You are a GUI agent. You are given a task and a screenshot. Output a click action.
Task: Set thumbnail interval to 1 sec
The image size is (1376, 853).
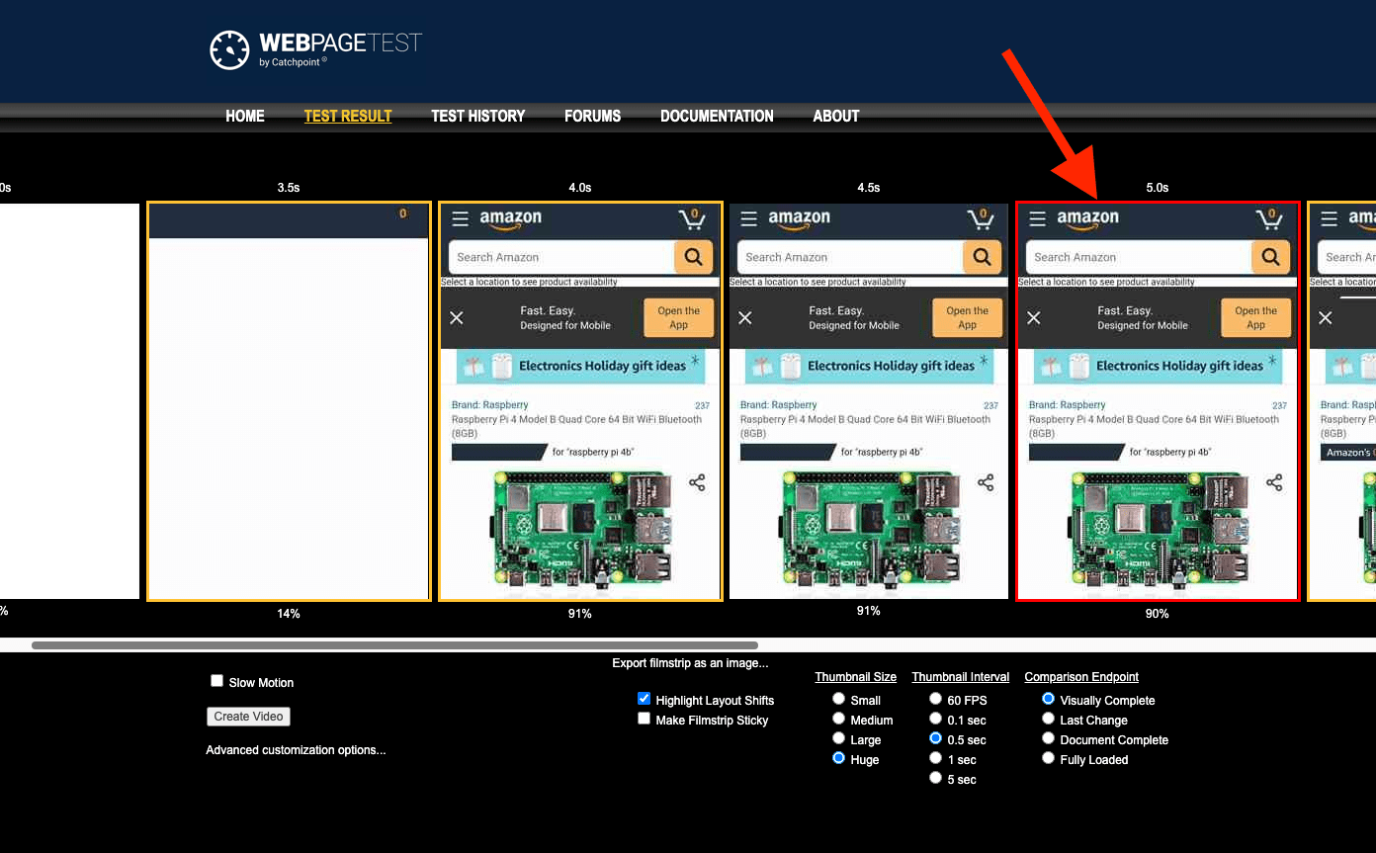click(x=935, y=758)
